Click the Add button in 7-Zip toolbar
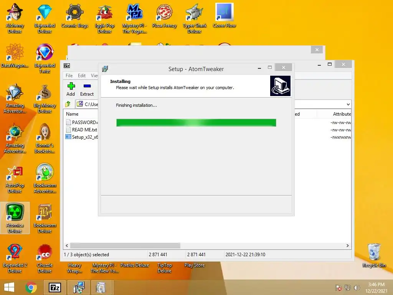This screenshot has height=295, width=393. pos(71,89)
